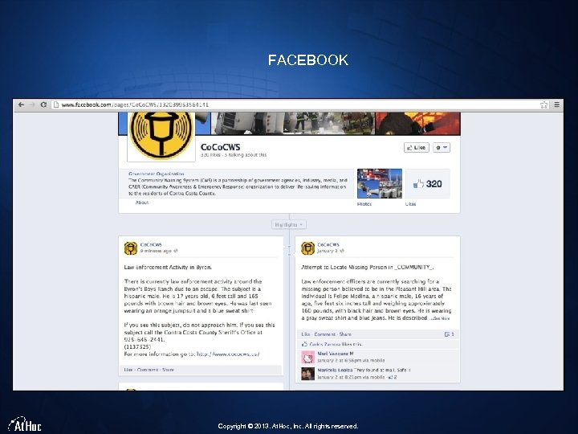Like the CoCoCWS page
The height and width of the screenshot is (434, 578).
[417, 148]
